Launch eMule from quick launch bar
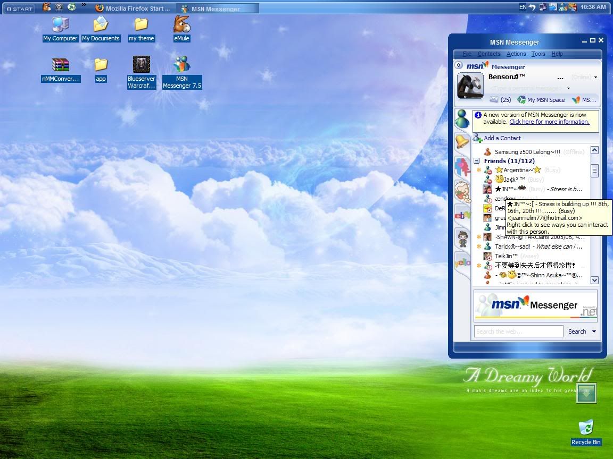The image size is (613, 459). point(46,7)
